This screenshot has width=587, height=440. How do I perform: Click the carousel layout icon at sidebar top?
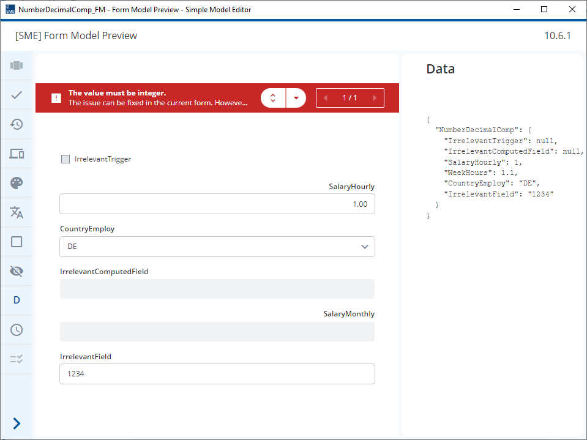(17, 65)
